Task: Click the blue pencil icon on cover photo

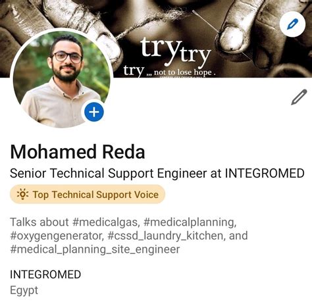Action: (292, 24)
